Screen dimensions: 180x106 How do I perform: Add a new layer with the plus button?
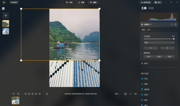point(6,16)
